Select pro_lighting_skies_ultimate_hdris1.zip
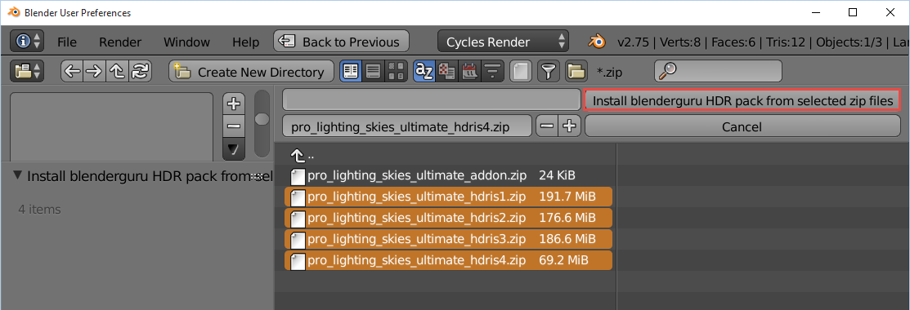The width and height of the screenshot is (910, 310). (x=449, y=197)
